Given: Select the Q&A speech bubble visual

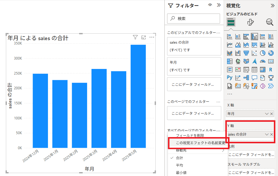Looking at the screenshot, I should (254, 78).
